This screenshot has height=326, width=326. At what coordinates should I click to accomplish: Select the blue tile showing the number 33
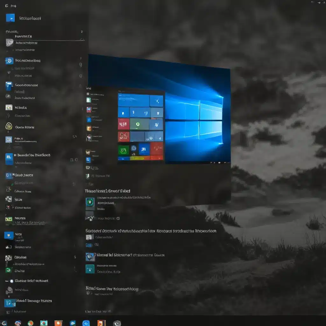tap(10, 303)
